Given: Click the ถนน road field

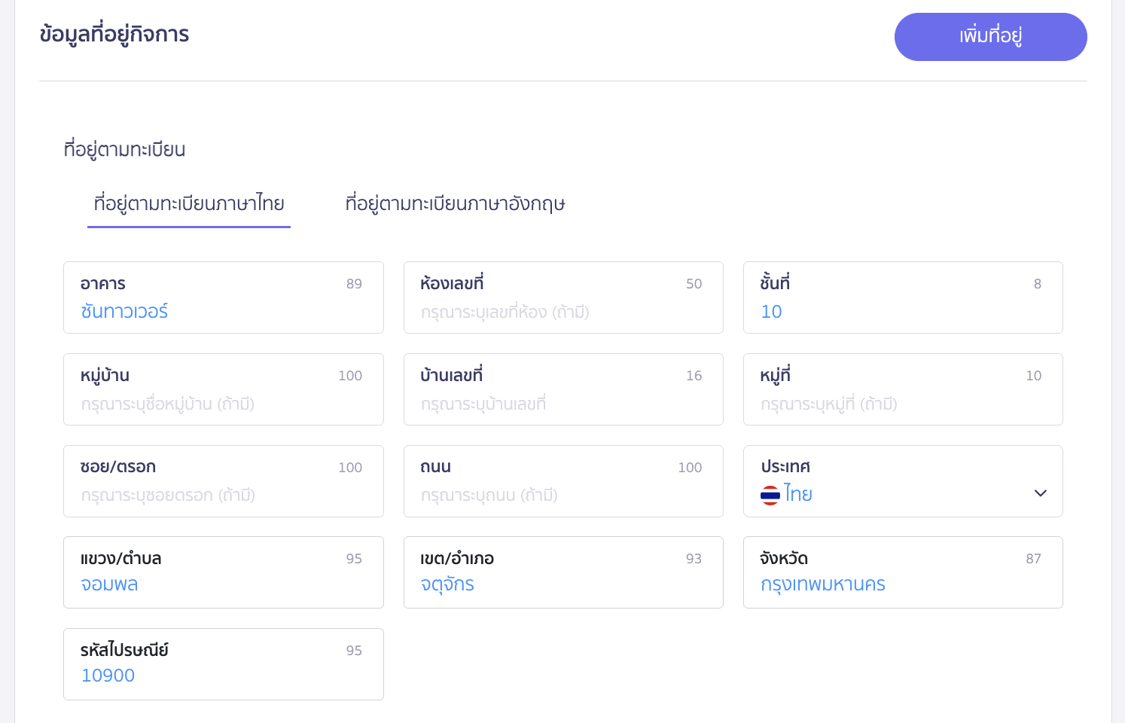Looking at the screenshot, I should (x=563, y=481).
